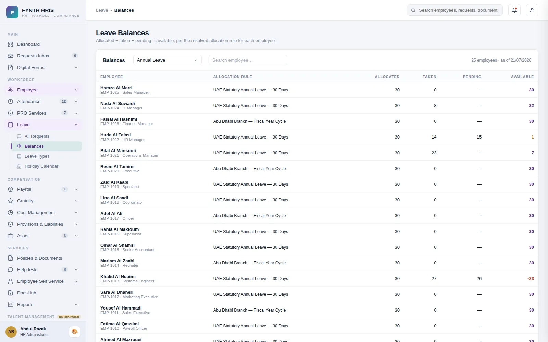Open Holiday Calendar submenu item

[x=46, y=166]
